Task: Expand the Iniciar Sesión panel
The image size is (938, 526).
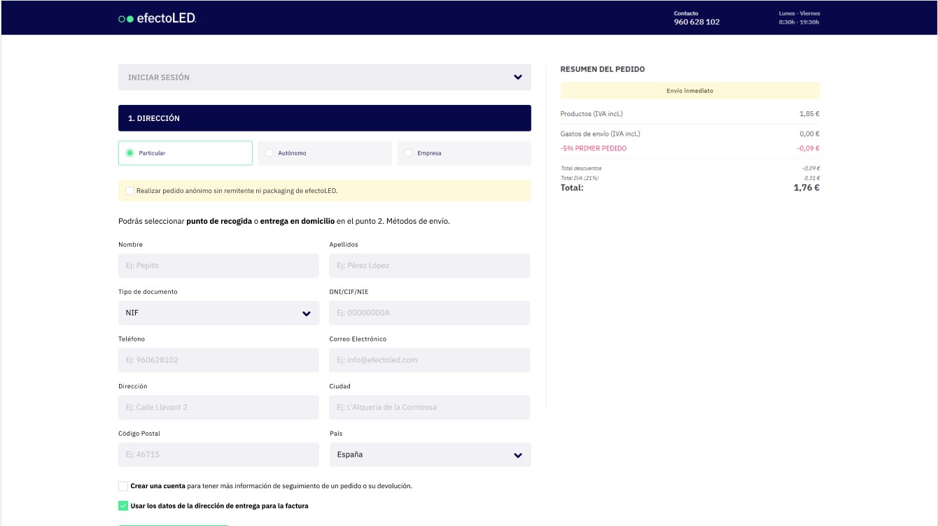Action: (x=324, y=77)
